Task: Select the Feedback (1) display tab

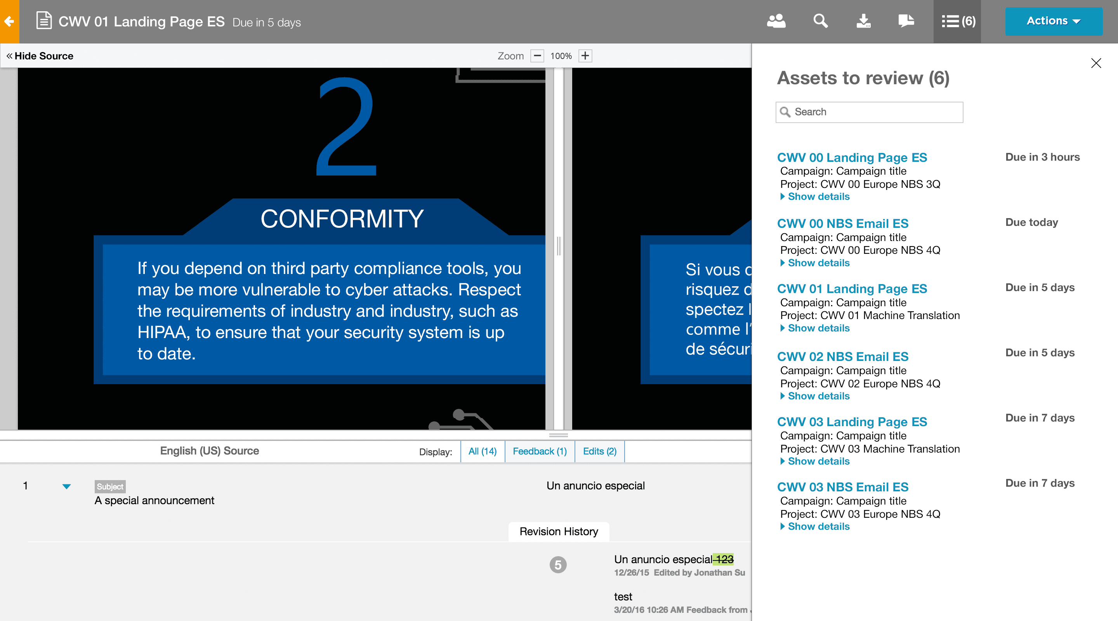Action: pyautogui.click(x=540, y=451)
